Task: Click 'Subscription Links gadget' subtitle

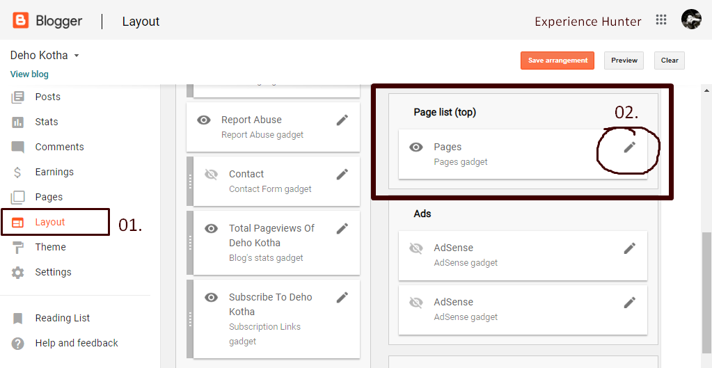Action: tap(264, 334)
